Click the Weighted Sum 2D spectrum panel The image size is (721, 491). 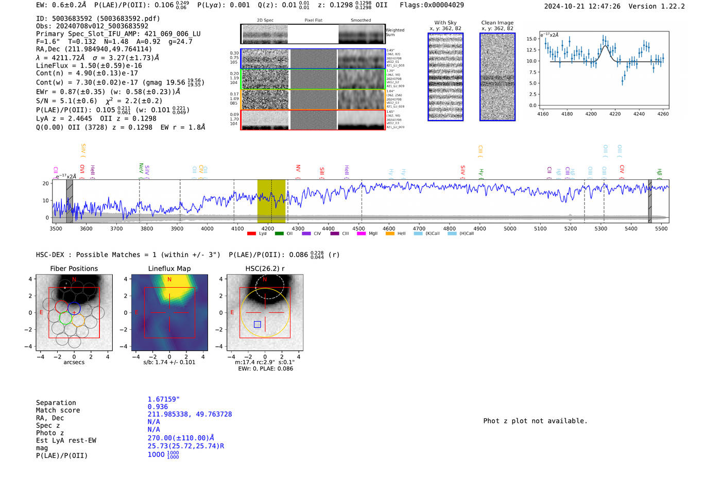tap(313, 34)
